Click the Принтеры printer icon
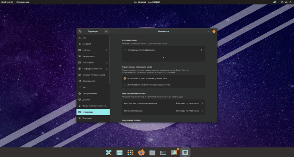294x157 pixels. (79, 118)
